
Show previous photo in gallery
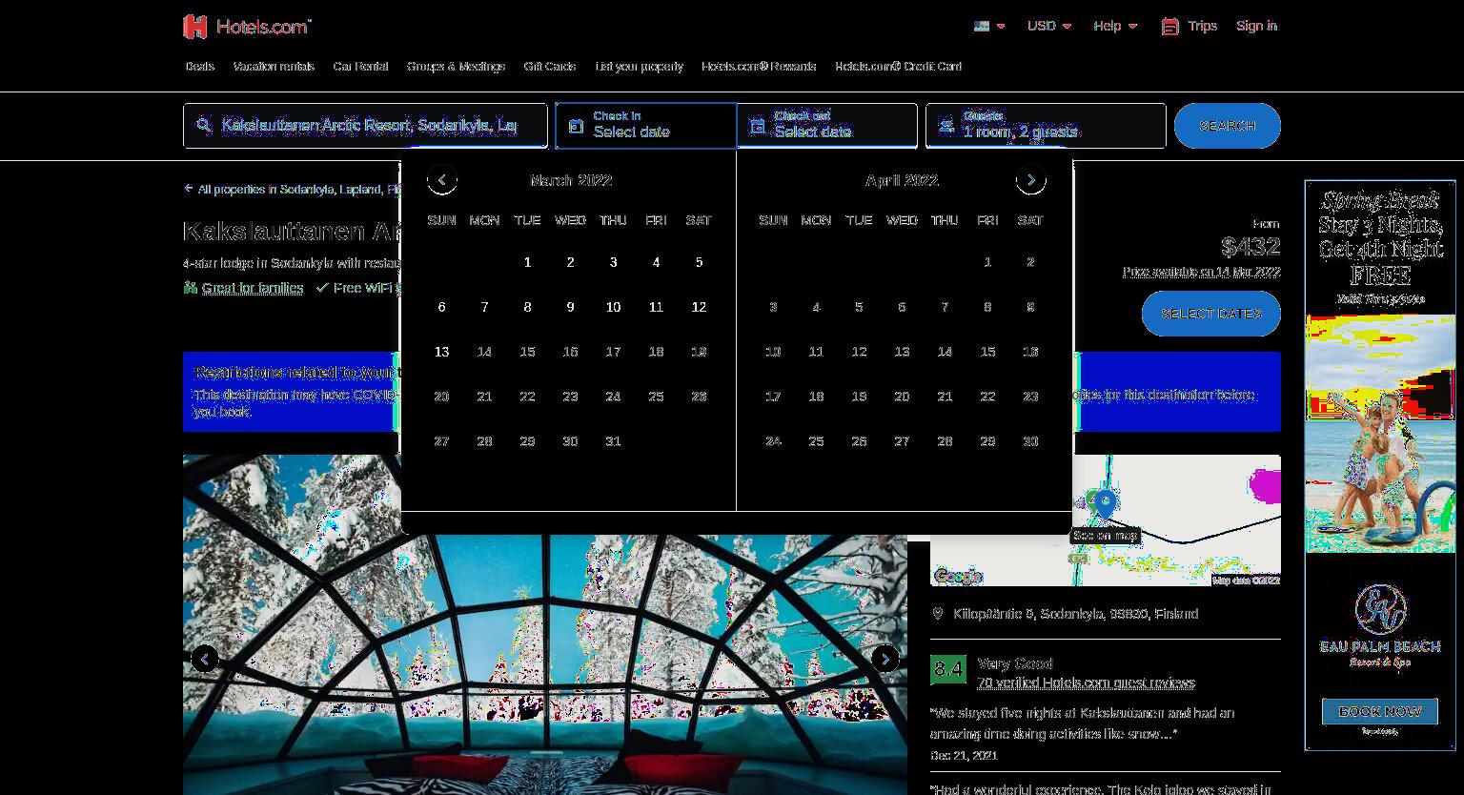pos(205,659)
